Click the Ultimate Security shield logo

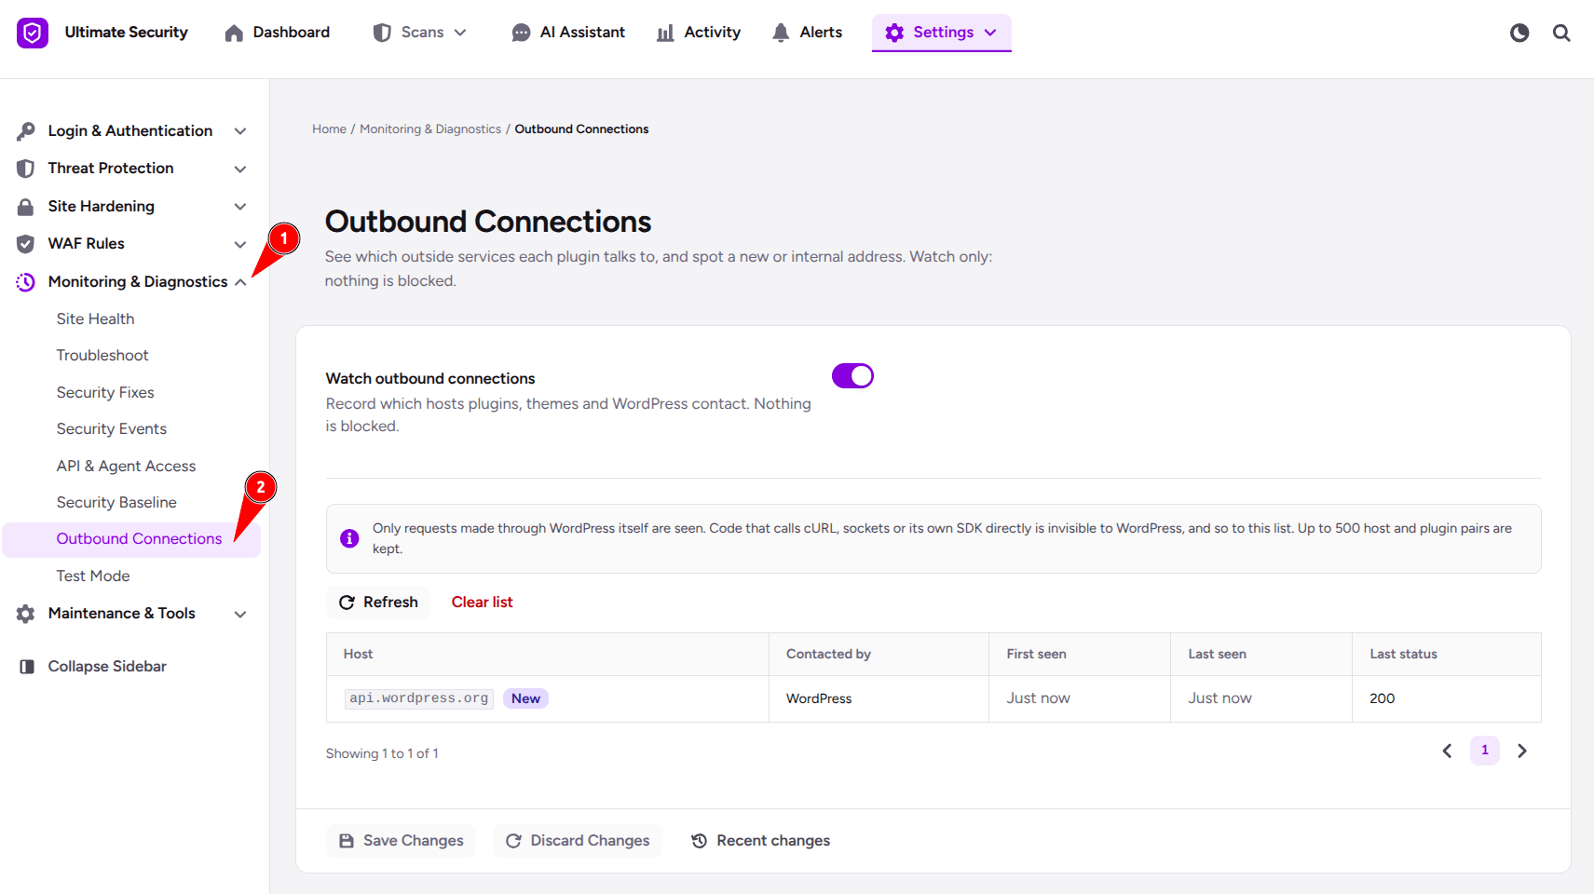[x=33, y=33]
